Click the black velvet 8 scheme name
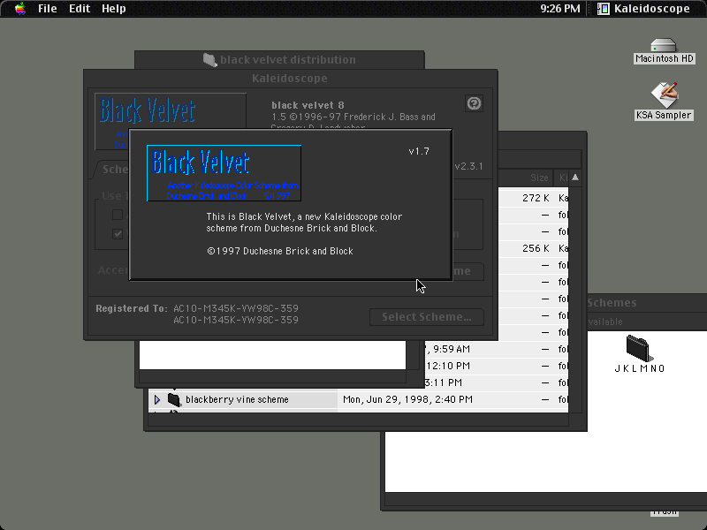 (x=308, y=105)
